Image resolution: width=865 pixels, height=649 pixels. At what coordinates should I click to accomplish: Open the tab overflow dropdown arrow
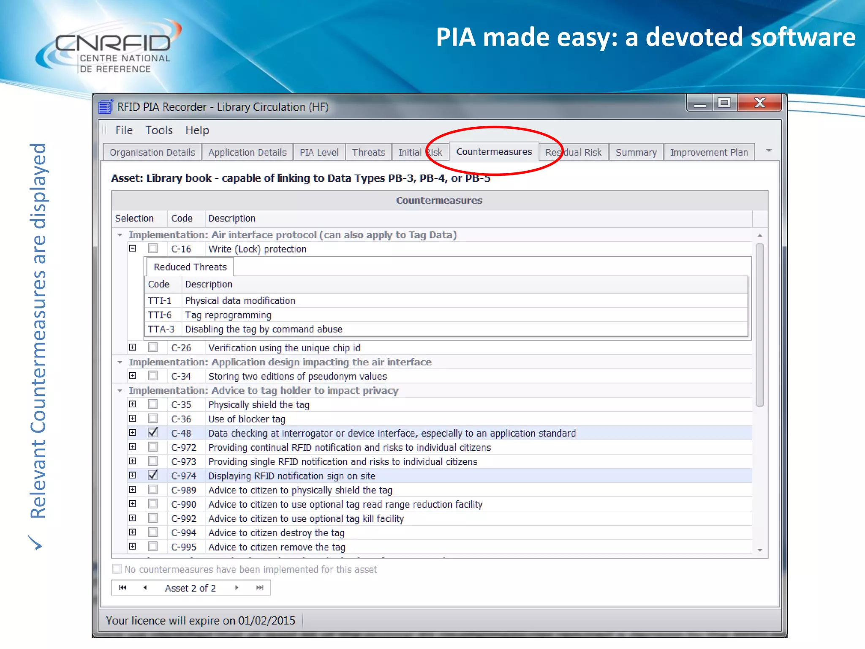click(x=769, y=151)
